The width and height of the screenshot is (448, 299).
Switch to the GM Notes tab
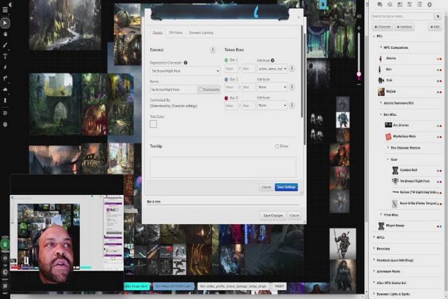click(175, 33)
